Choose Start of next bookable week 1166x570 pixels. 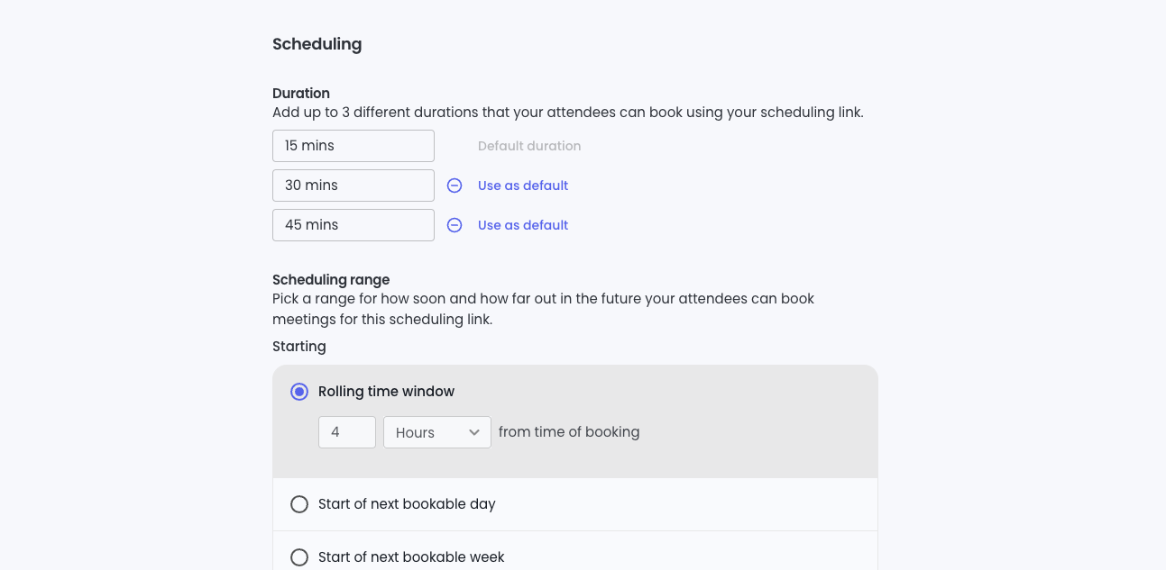click(299, 557)
